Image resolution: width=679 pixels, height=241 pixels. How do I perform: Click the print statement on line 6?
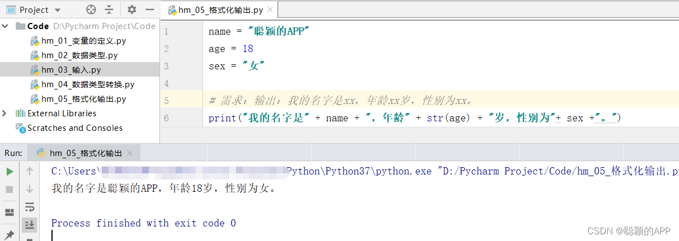[x=415, y=118]
